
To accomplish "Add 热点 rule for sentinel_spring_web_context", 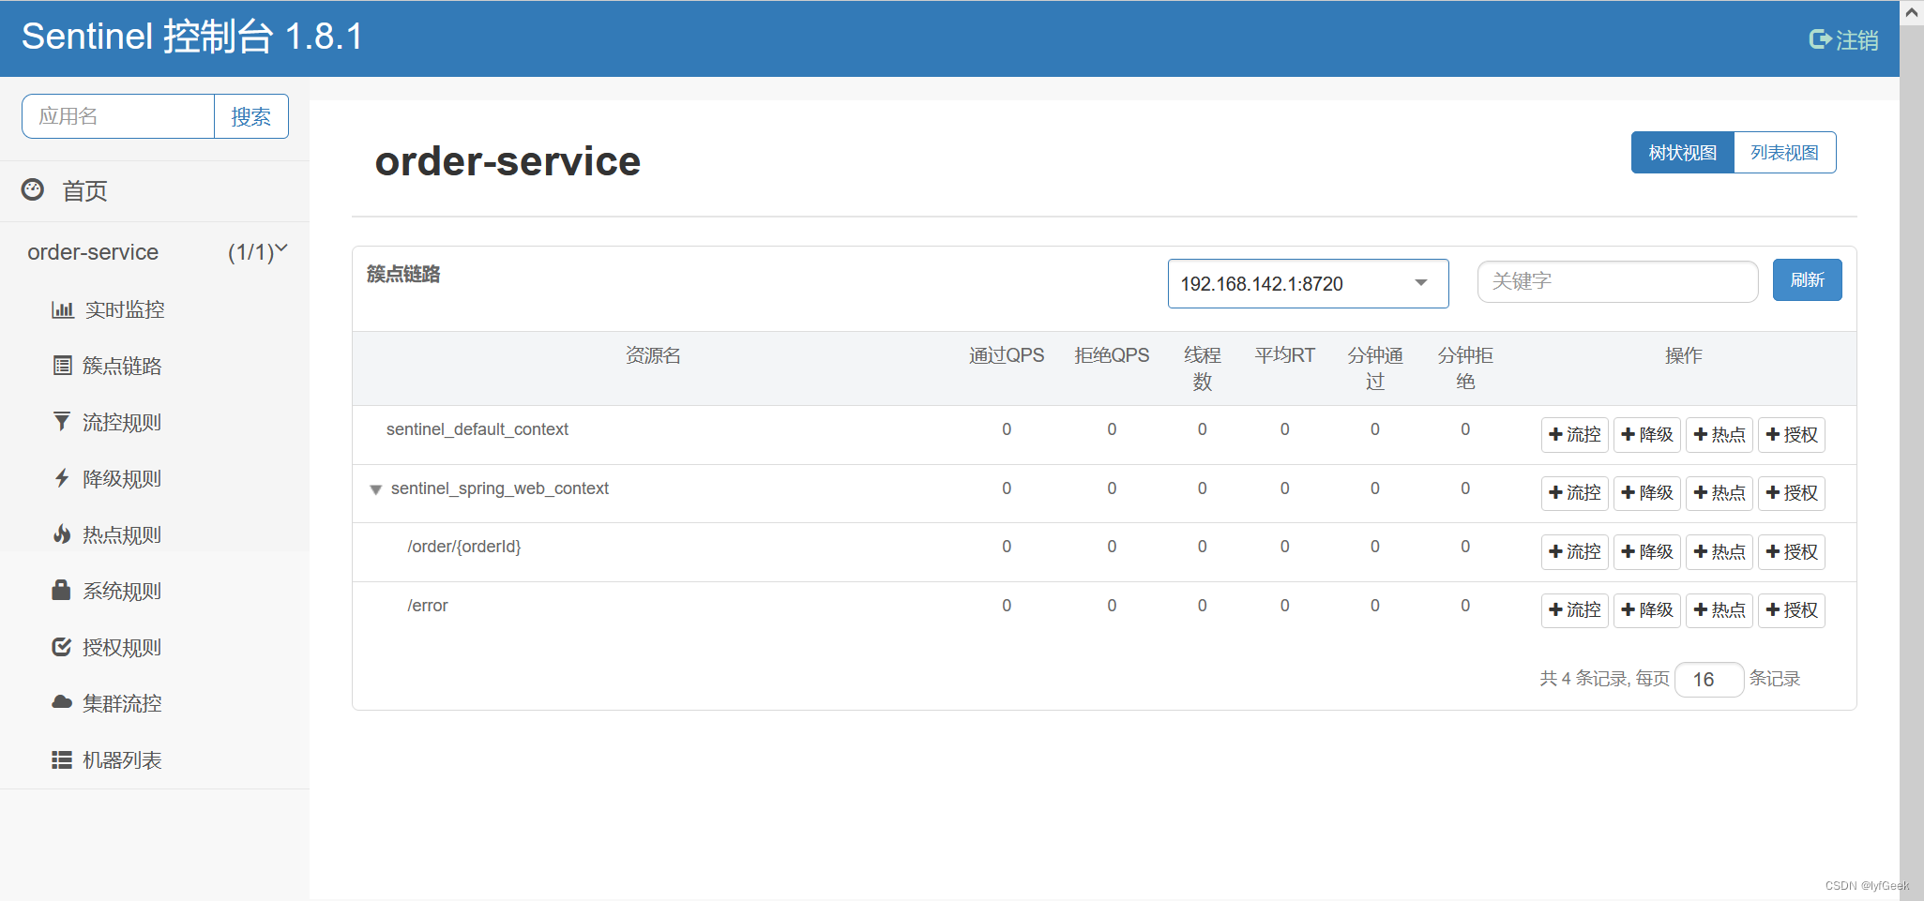I will (1719, 492).
